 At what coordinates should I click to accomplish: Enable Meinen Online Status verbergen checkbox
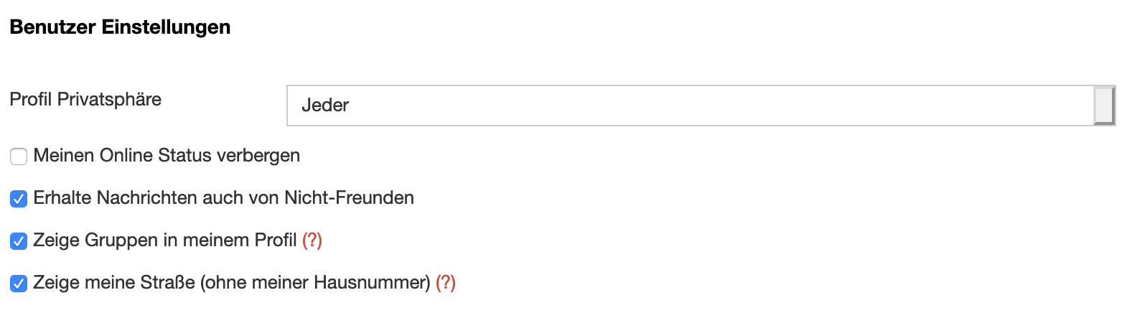pyautogui.click(x=19, y=156)
